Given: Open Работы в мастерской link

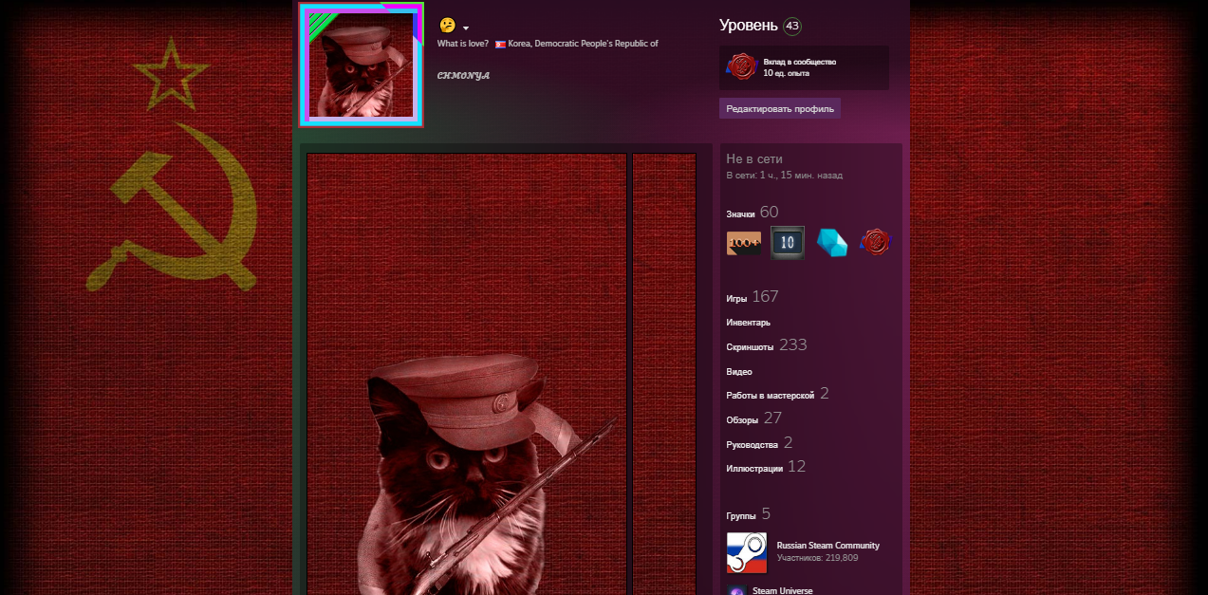Looking at the screenshot, I should tap(770, 395).
